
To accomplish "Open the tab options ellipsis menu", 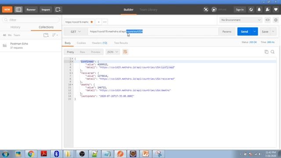I will pyautogui.click(x=104, y=22).
